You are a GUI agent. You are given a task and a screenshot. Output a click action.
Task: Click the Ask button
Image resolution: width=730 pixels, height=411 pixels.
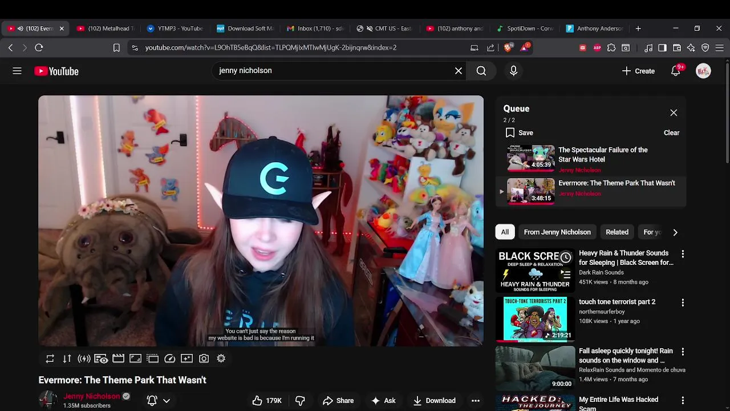pos(383,401)
